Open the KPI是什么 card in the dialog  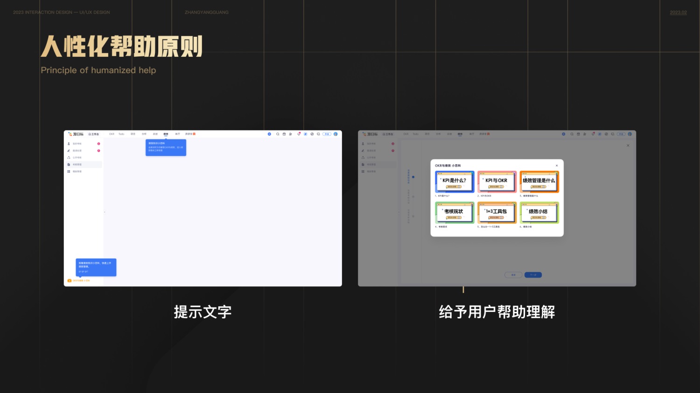point(455,181)
